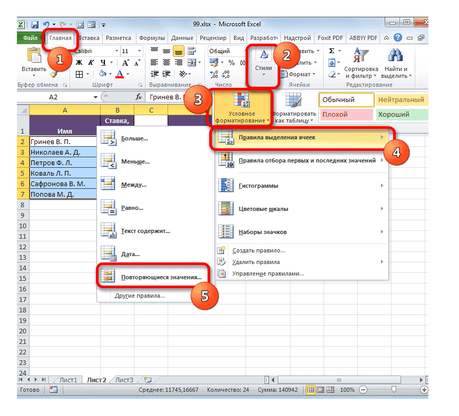Click the Save icon in quick access toolbar

(x=34, y=24)
